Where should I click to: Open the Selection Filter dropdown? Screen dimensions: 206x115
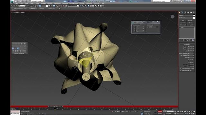[22, 6]
